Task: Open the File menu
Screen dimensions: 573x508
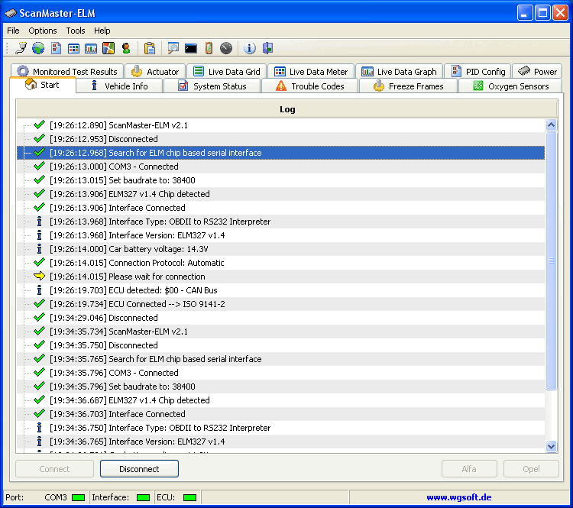Action: click(x=13, y=31)
